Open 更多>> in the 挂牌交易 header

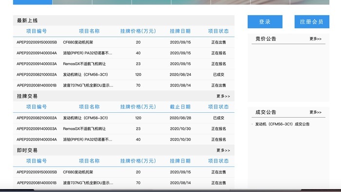click(223, 96)
